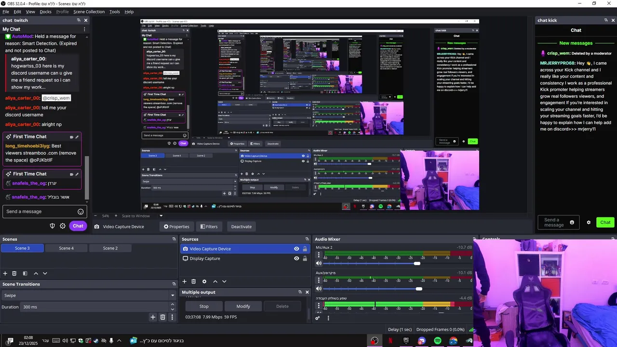Open Filters for Video Capture Device
The image size is (617, 347).
209,227
